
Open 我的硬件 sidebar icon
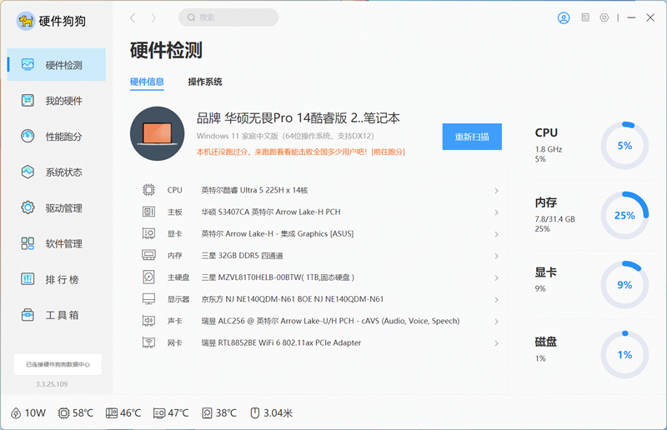click(x=28, y=100)
